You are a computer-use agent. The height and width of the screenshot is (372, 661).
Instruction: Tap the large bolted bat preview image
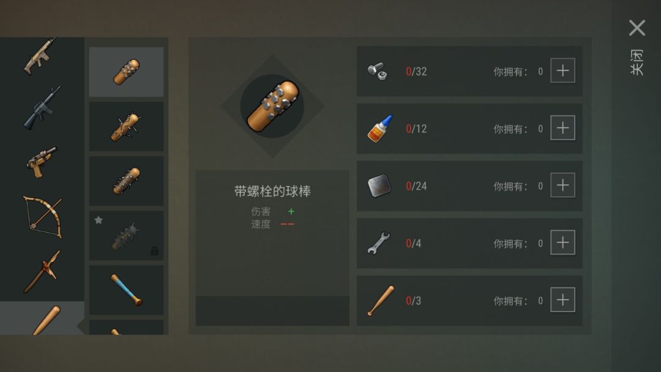[272, 106]
